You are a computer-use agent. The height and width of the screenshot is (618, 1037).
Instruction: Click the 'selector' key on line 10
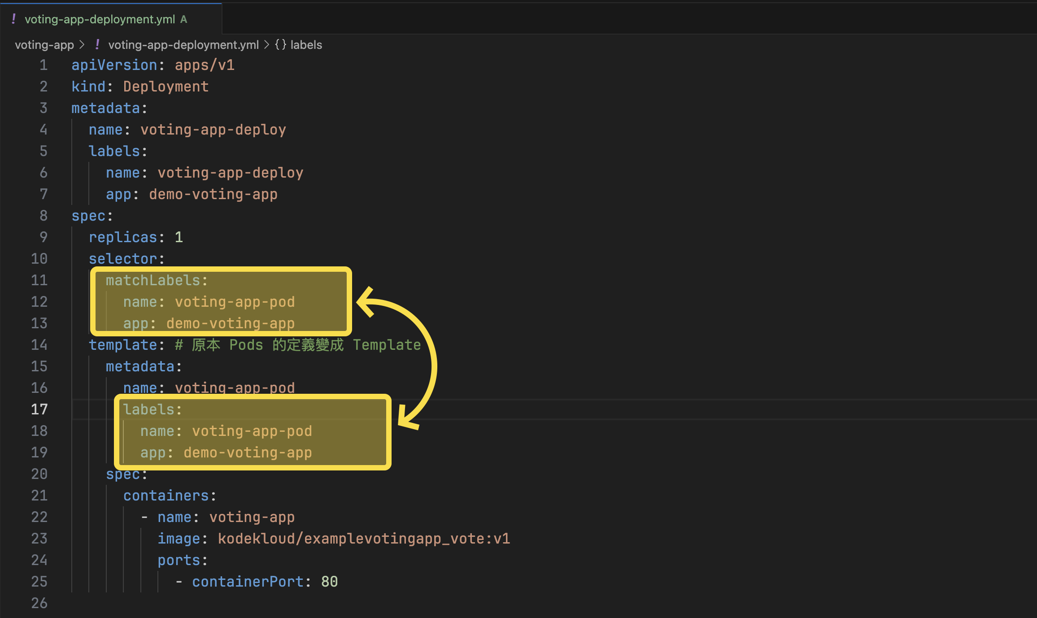point(123,259)
